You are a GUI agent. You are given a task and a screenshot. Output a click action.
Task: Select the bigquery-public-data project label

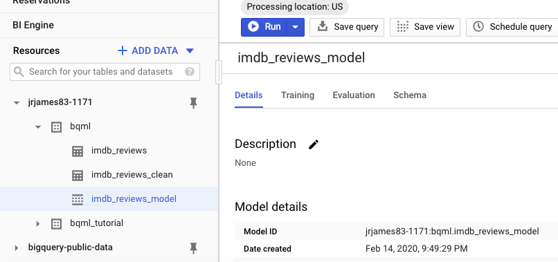pos(71,247)
